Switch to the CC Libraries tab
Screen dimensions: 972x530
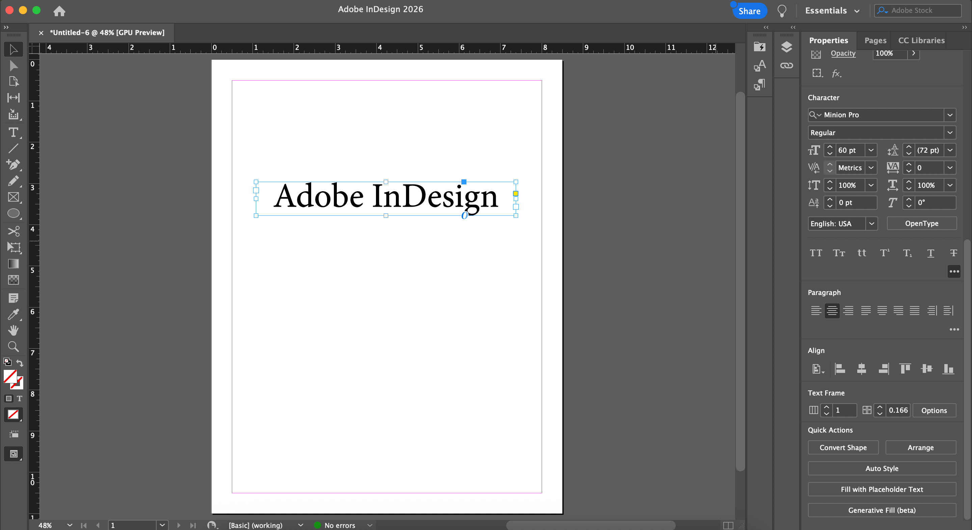pos(921,40)
